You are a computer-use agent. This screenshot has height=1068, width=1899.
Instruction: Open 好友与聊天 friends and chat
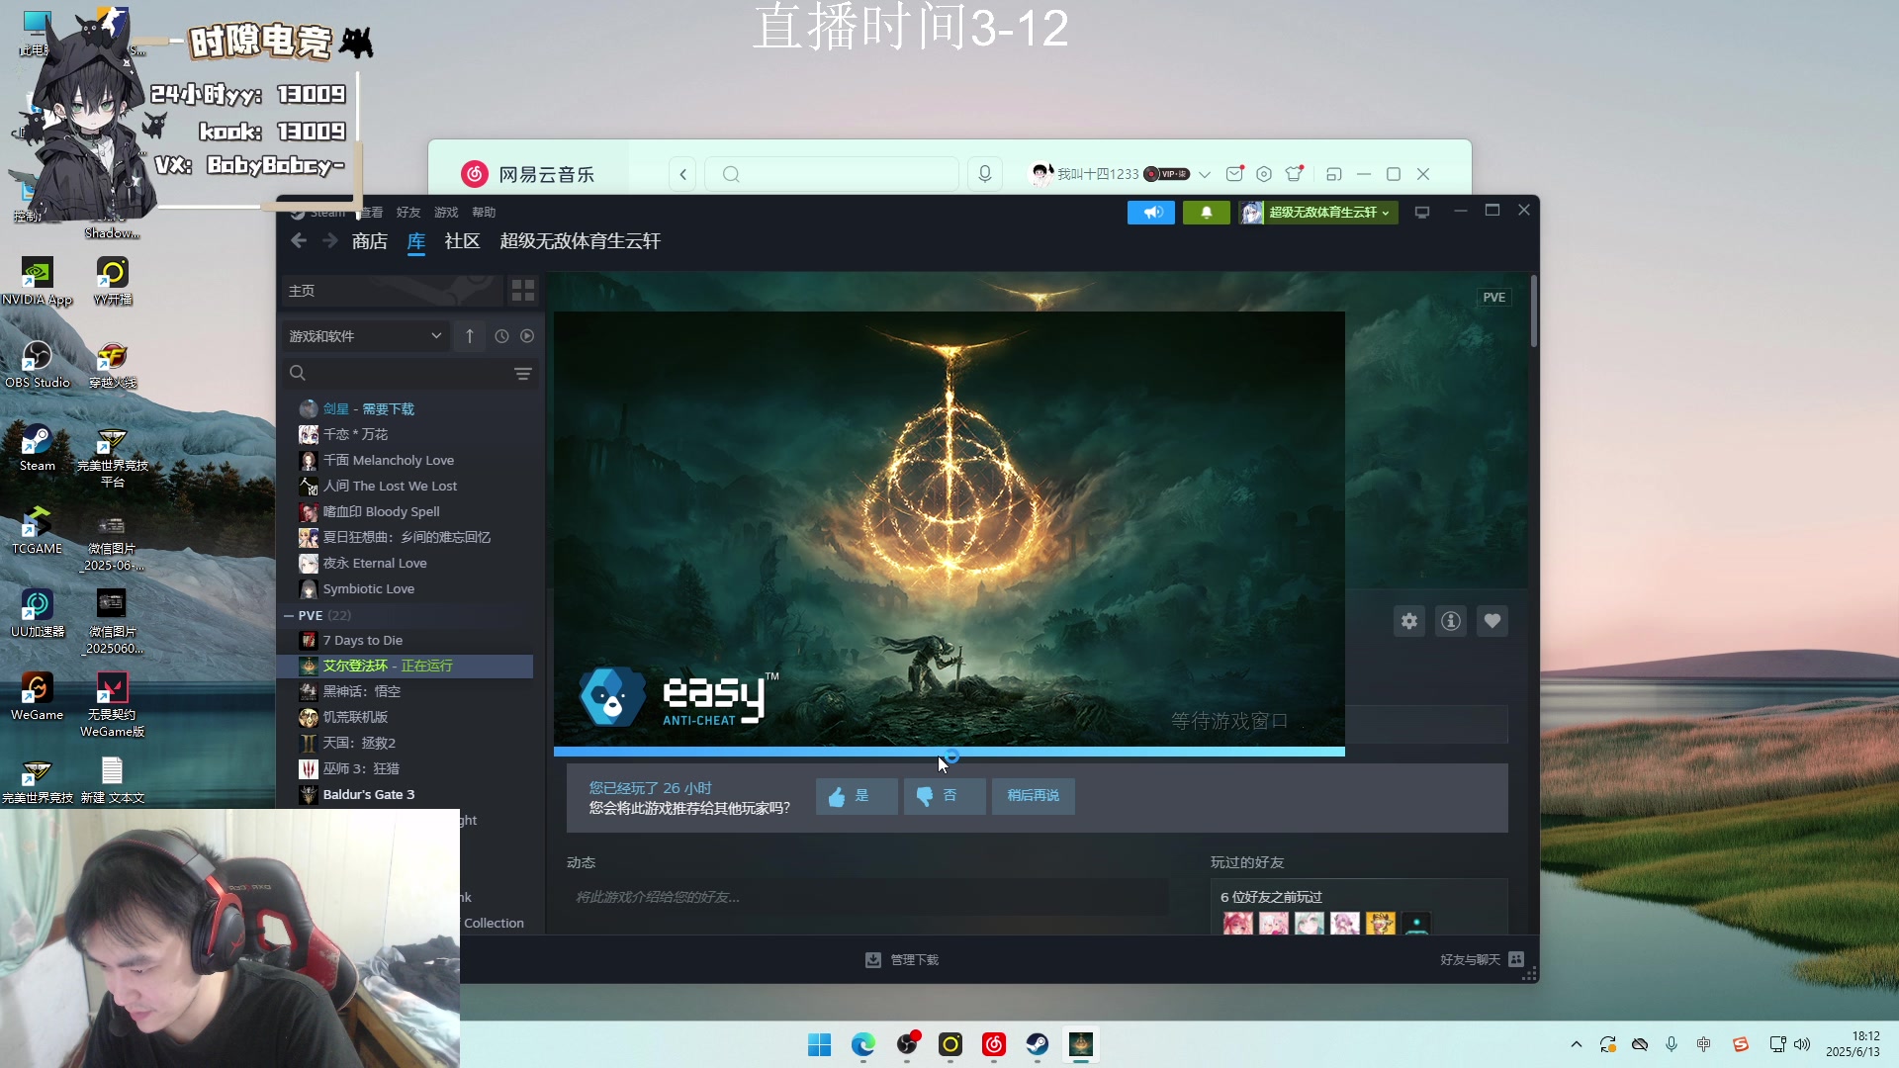[x=1482, y=960]
